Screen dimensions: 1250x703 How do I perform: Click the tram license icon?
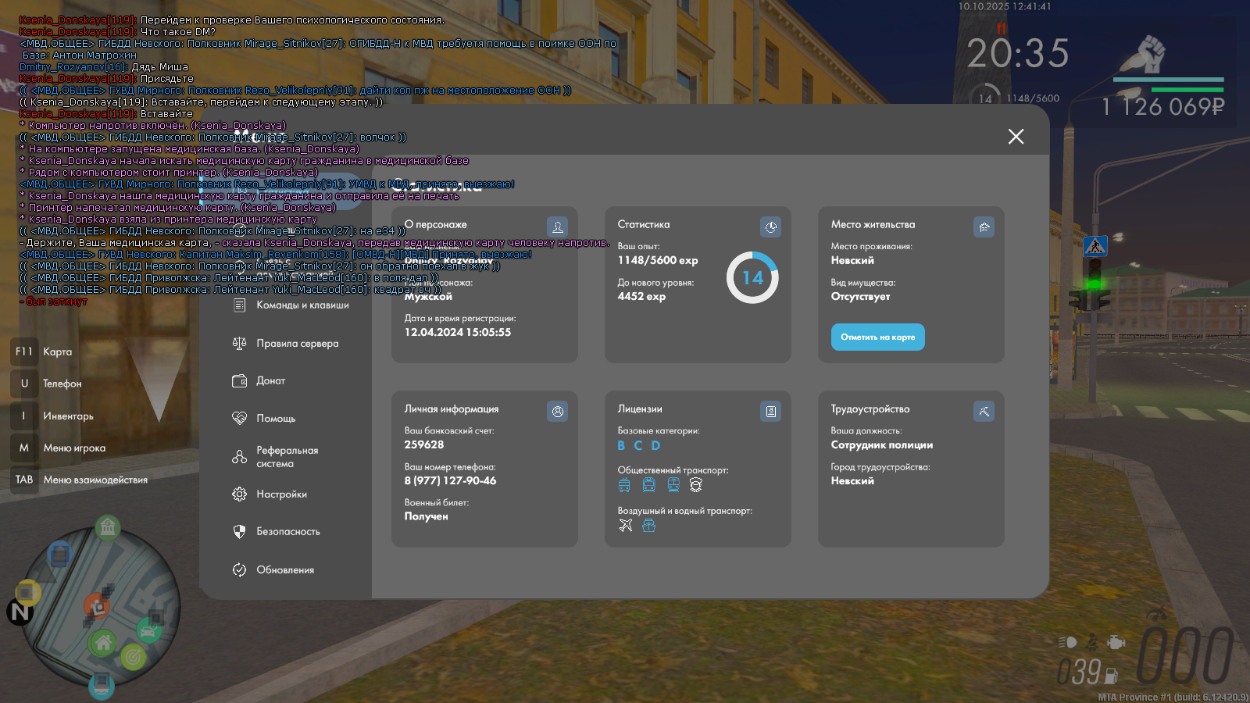673,485
